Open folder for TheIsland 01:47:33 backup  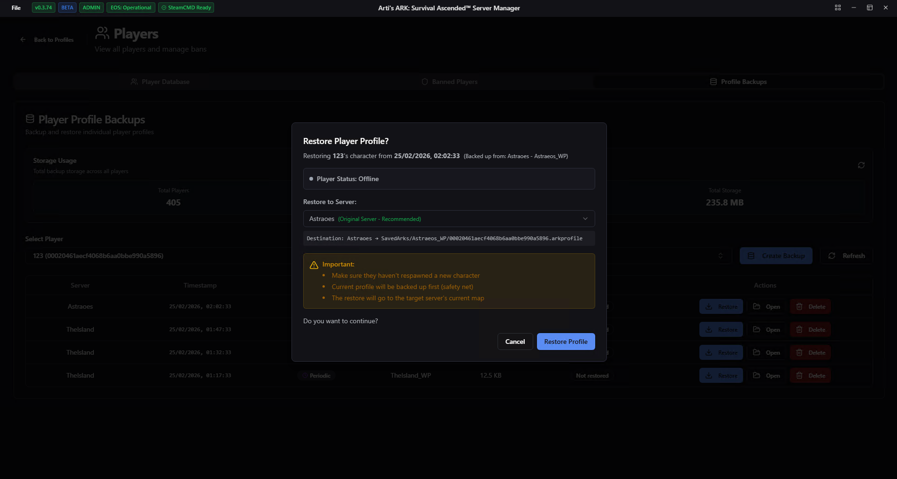pos(767,330)
